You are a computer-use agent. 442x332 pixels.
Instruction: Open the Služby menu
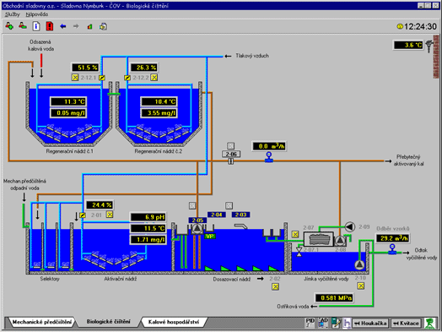tap(13, 14)
